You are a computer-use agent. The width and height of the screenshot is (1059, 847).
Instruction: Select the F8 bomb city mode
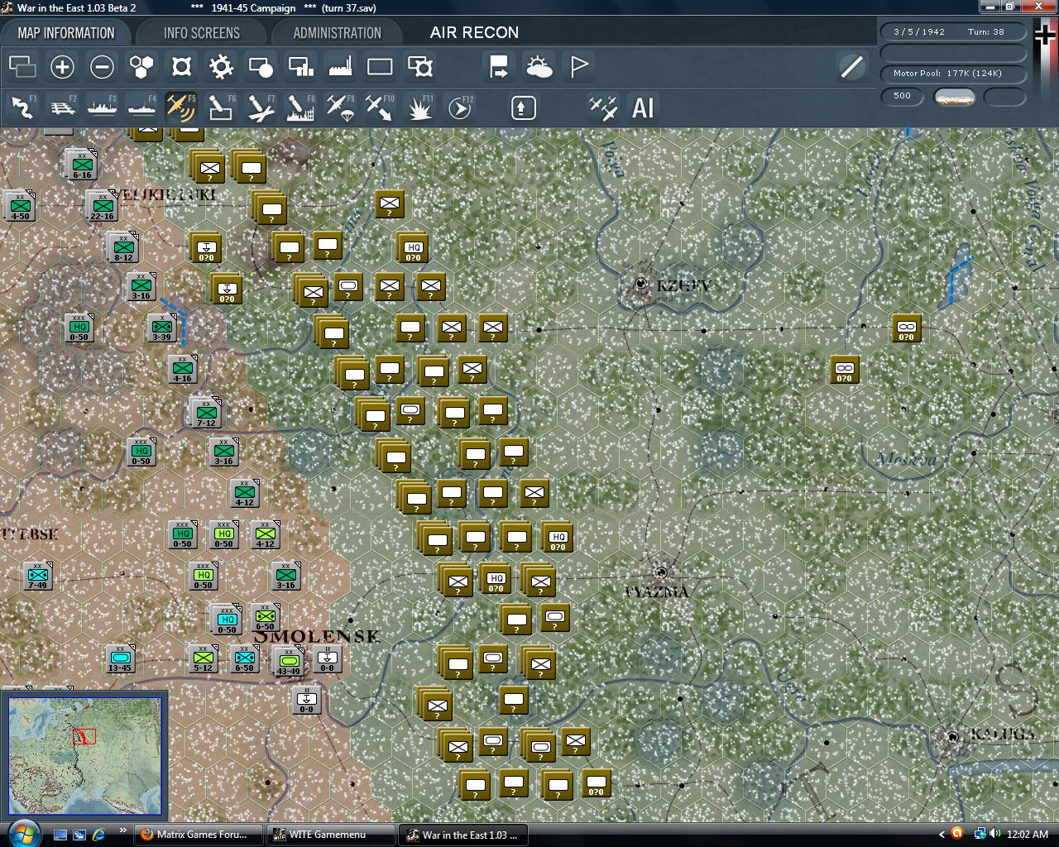(300, 108)
